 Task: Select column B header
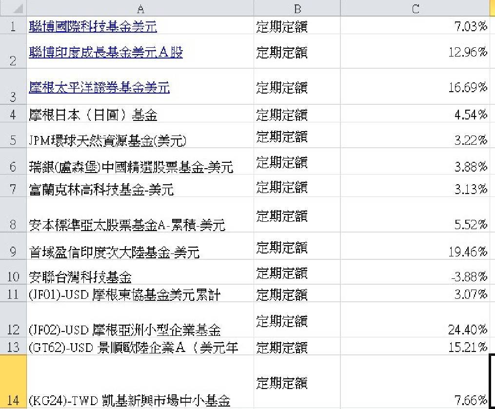coord(297,8)
